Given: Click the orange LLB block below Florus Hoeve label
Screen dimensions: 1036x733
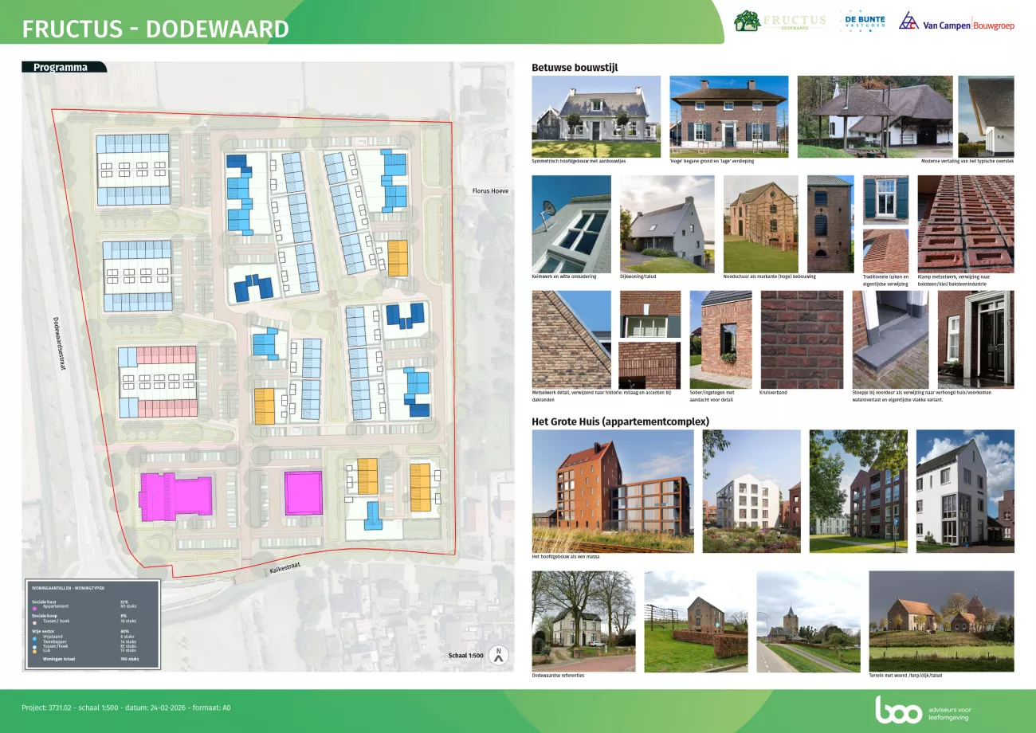Looking at the screenshot, I should click(397, 257).
